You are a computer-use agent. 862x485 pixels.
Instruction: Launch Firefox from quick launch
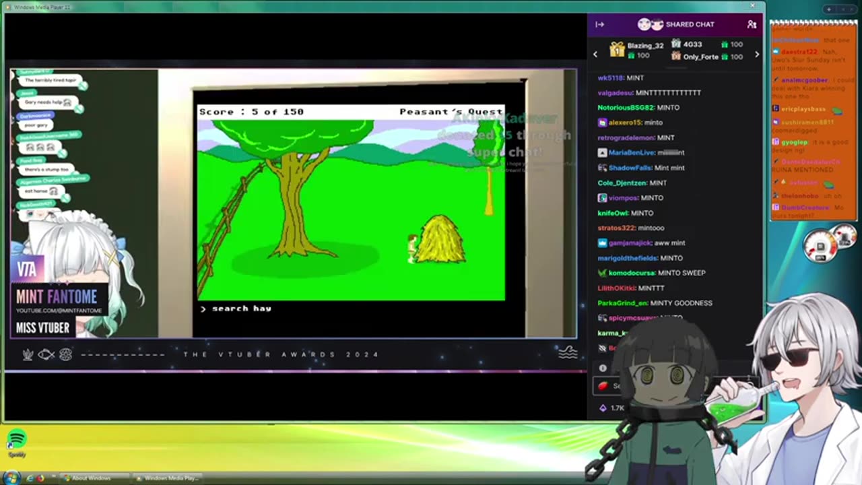(x=41, y=478)
